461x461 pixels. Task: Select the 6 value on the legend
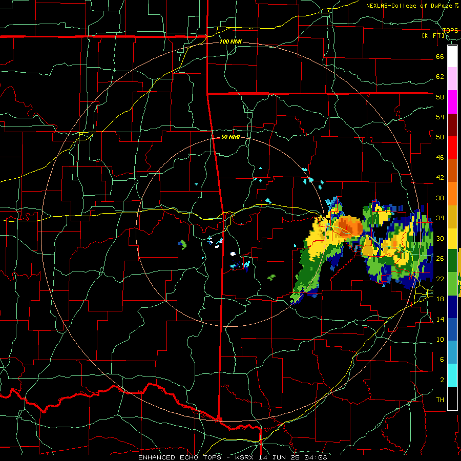pos(442,360)
